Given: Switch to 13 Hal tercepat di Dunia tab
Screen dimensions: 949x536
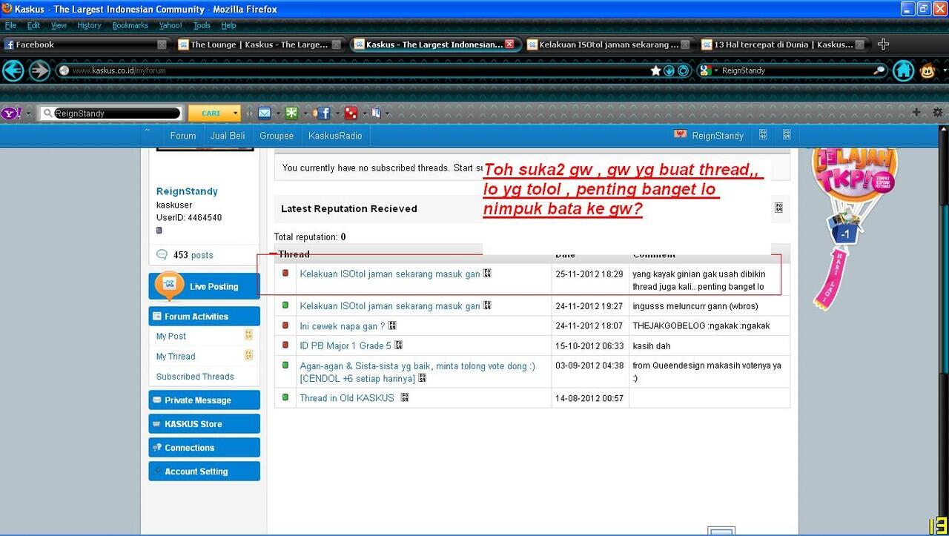Looking at the screenshot, I should point(783,44).
